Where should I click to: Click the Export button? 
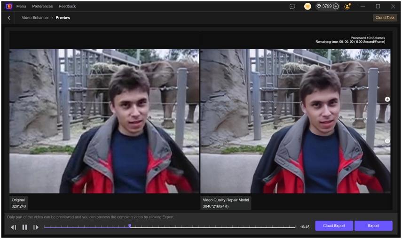point(373,226)
